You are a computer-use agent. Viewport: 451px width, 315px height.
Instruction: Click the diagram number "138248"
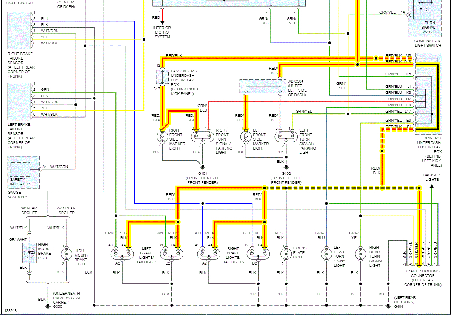tap(11, 311)
